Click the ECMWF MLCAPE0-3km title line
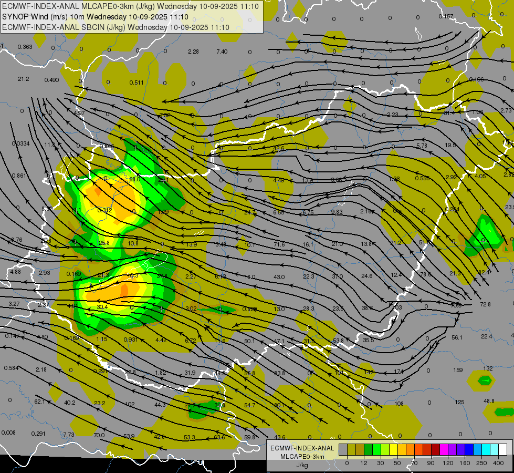Image resolution: width=514 pixels, height=473 pixels. 130,6
